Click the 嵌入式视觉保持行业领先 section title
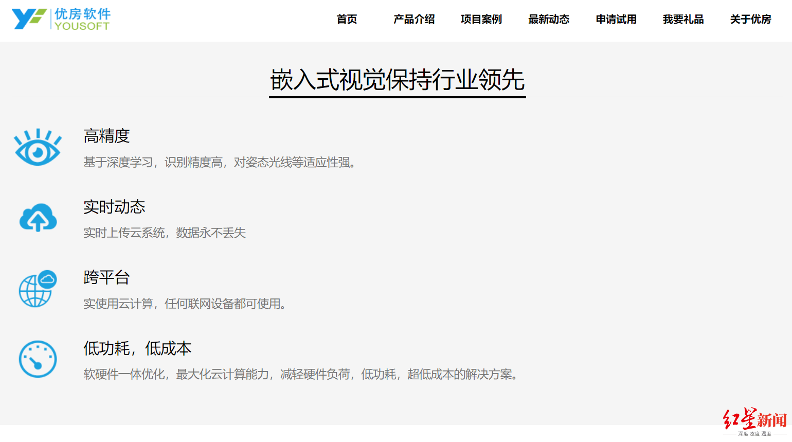 397,80
